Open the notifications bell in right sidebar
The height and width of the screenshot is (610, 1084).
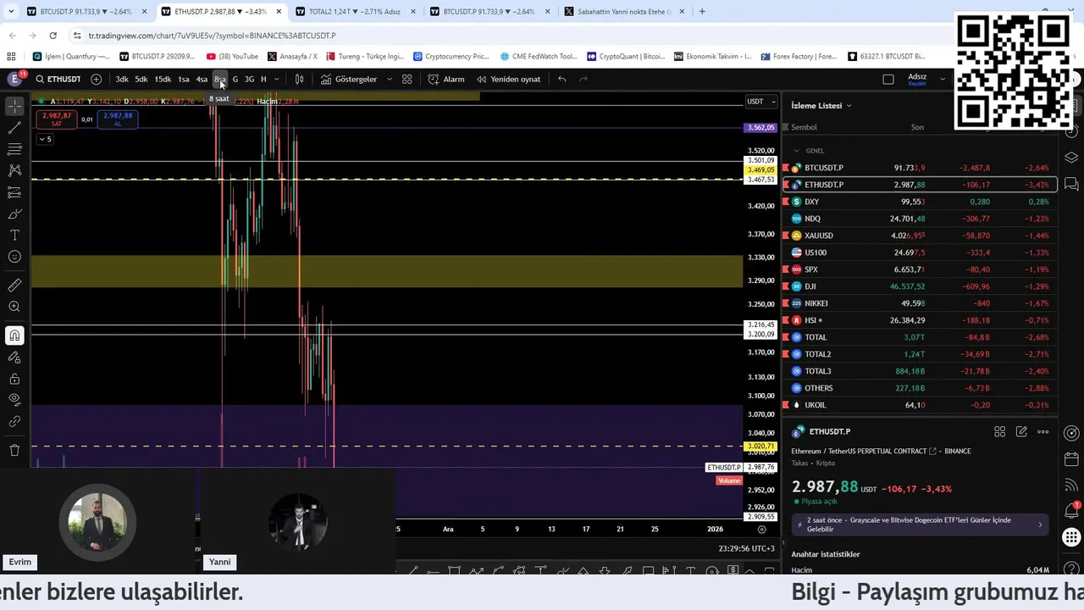[x=1071, y=511]
